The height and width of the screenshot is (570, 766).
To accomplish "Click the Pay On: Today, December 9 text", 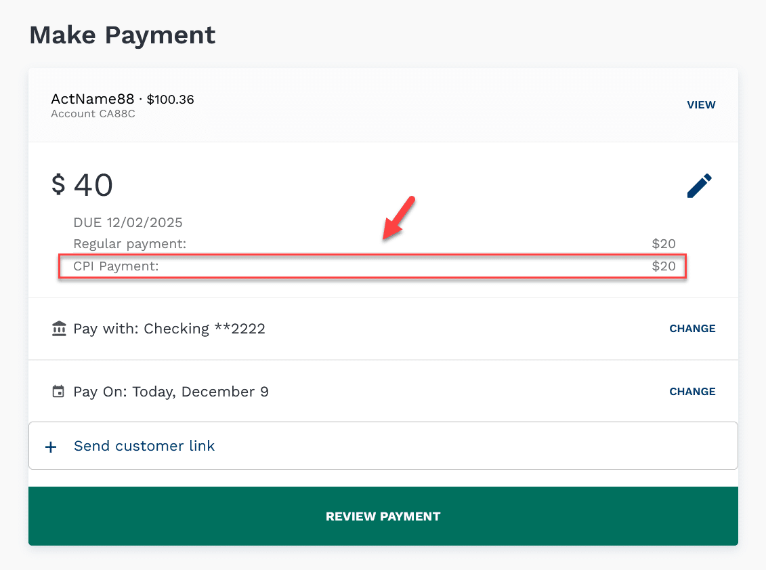I will click(x=171, y=392).
